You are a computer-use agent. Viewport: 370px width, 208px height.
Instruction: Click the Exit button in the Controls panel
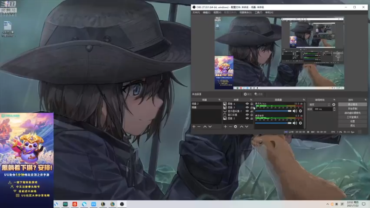coord(352,126)
